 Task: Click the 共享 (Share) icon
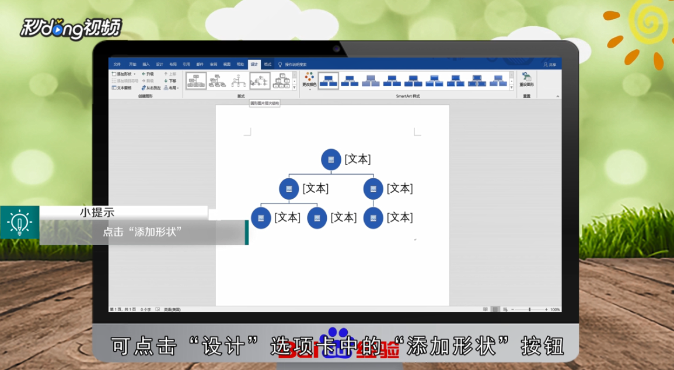pyautogui.click(x=551, y=64)
